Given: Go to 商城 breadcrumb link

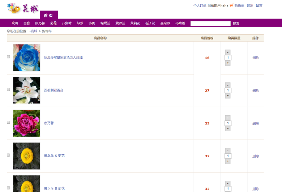Looking at the screenshot, I should pos(34,31).
